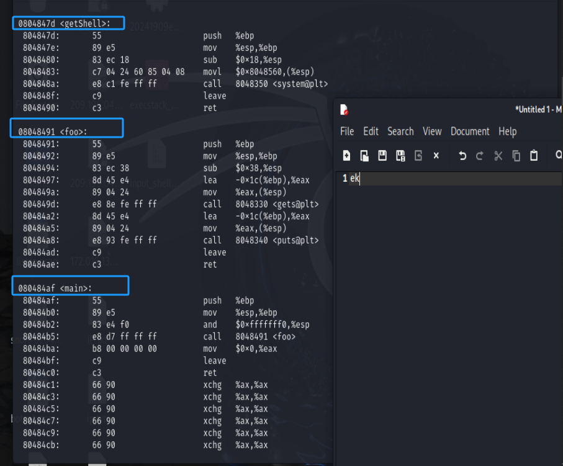Click address '80484b5:' in main
This screenshot has height=466, width=563.
[41, 337]
